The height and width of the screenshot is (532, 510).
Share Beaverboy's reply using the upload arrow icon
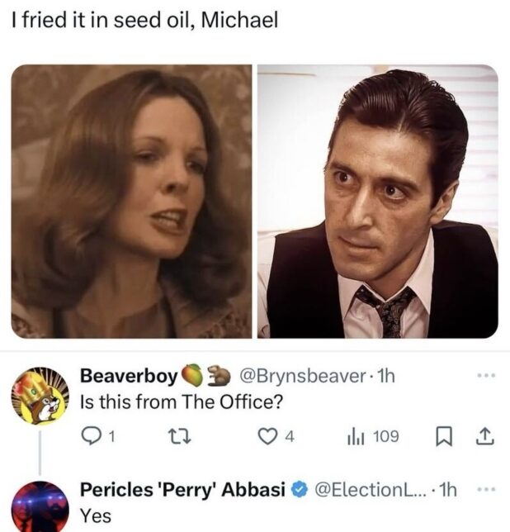pos(486,435)
